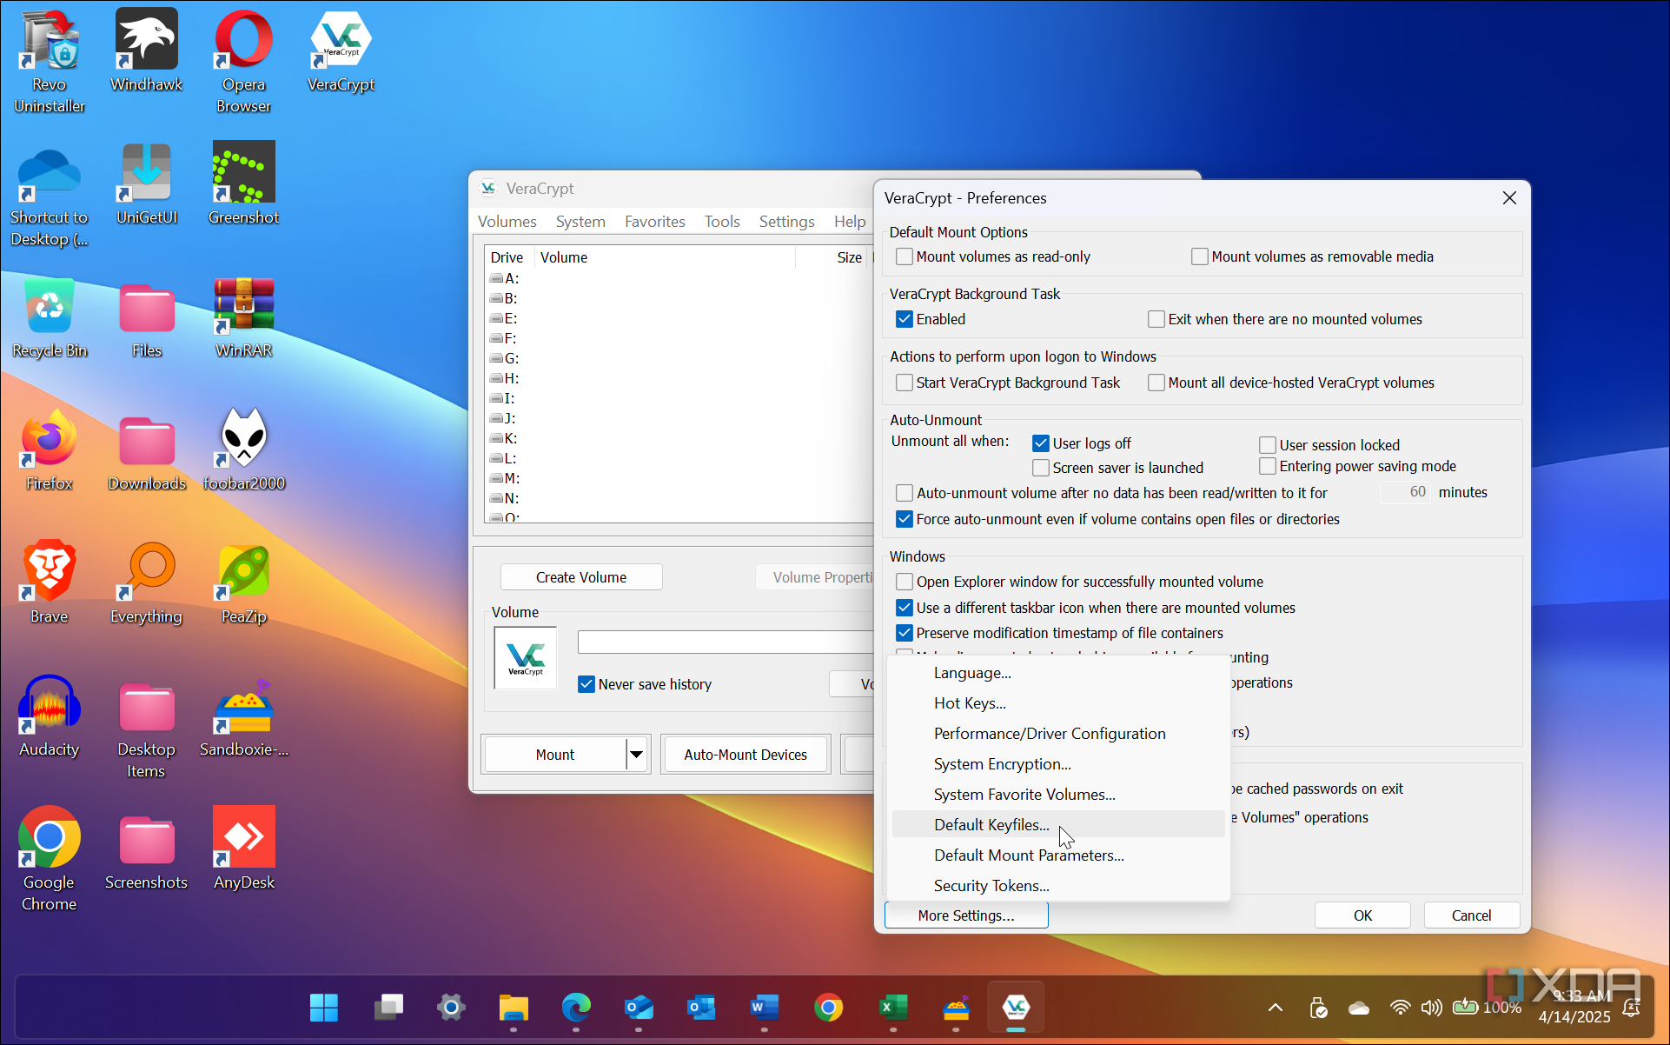Enable Mount volumes as read-only
The height and width of the screenshot is (1045, 1670).
click(905, 256)
